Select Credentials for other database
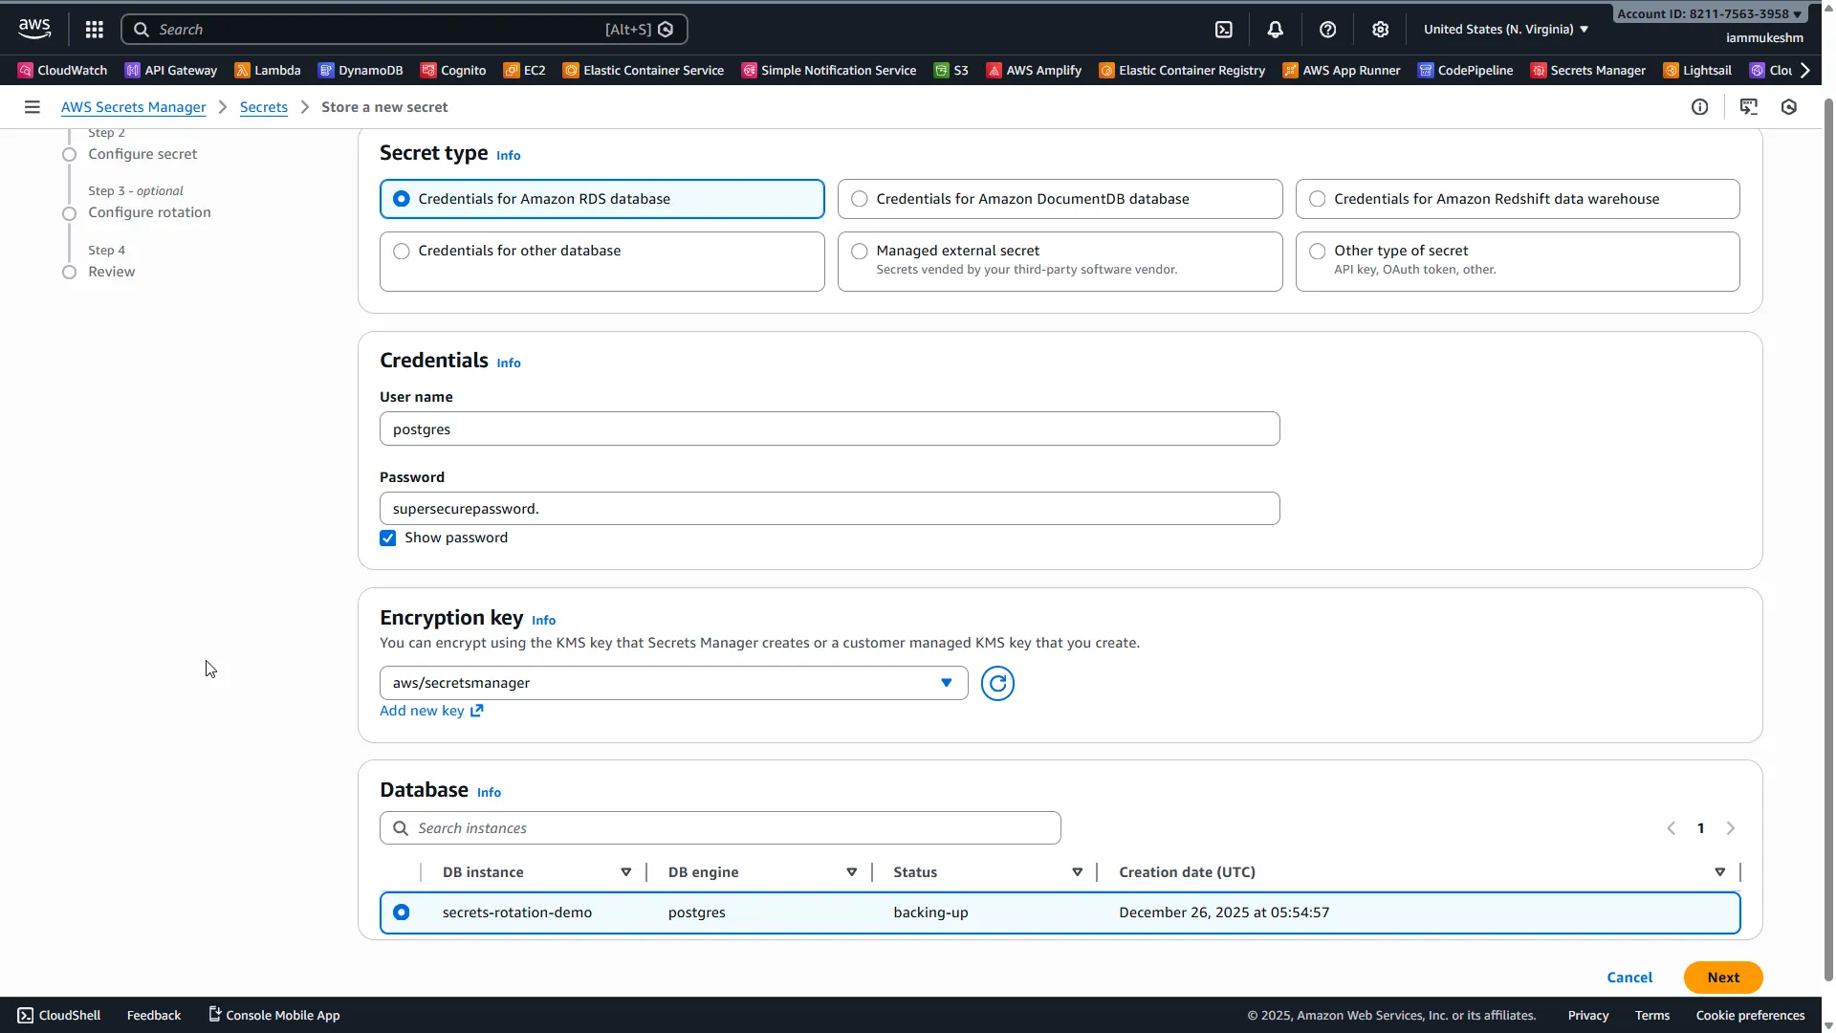This screenshot has width=1836, height=1033. point(401,251)
